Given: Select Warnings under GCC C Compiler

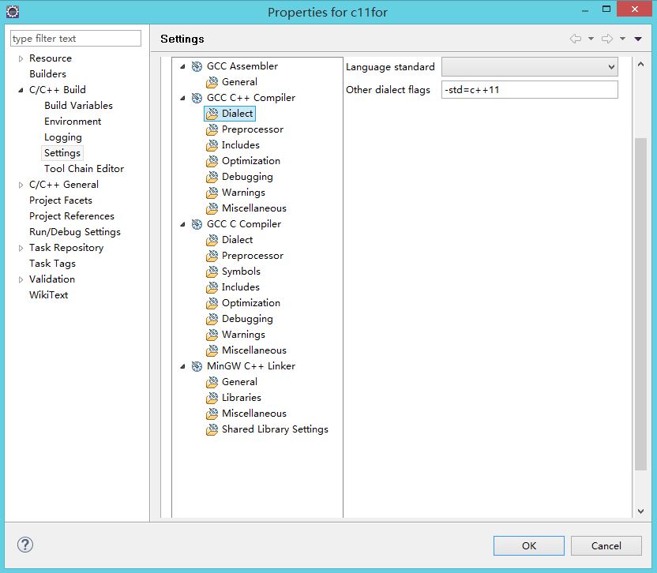Looking at the screenshot, I should (x=243, y=335).
